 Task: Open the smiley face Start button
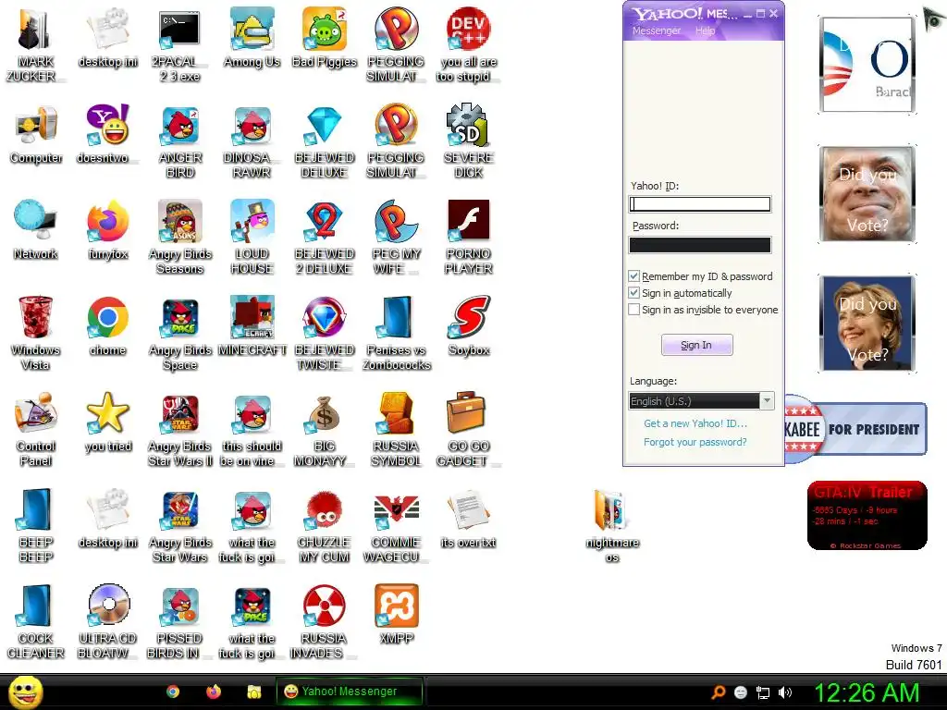pyautogui.click(x=25, y=692)
